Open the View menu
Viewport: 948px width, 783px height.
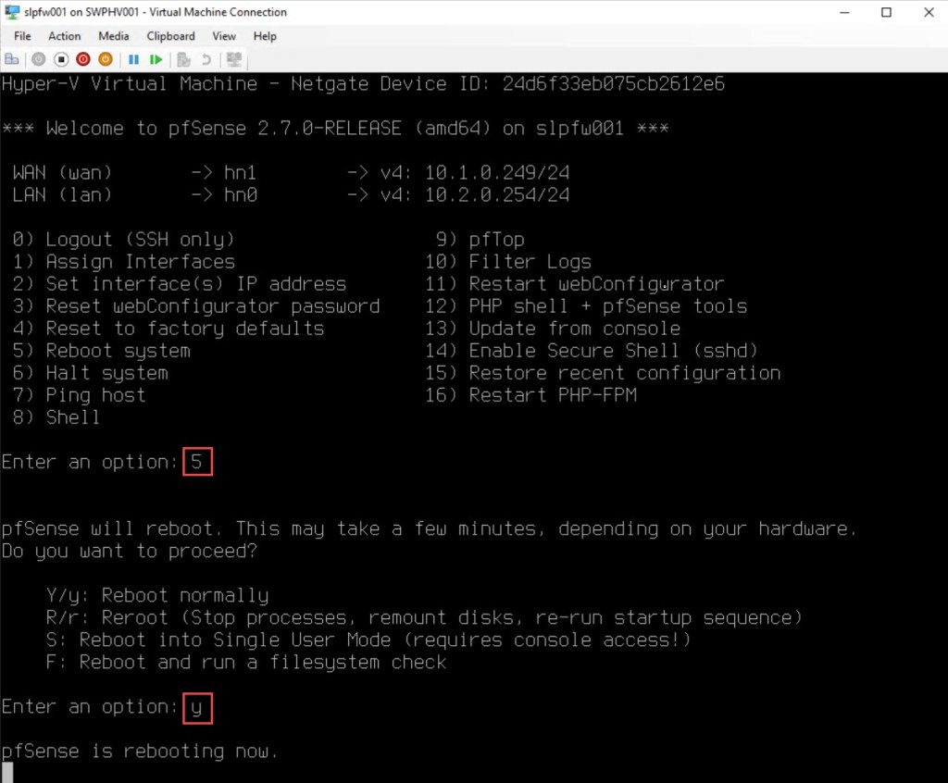point(224,36)
